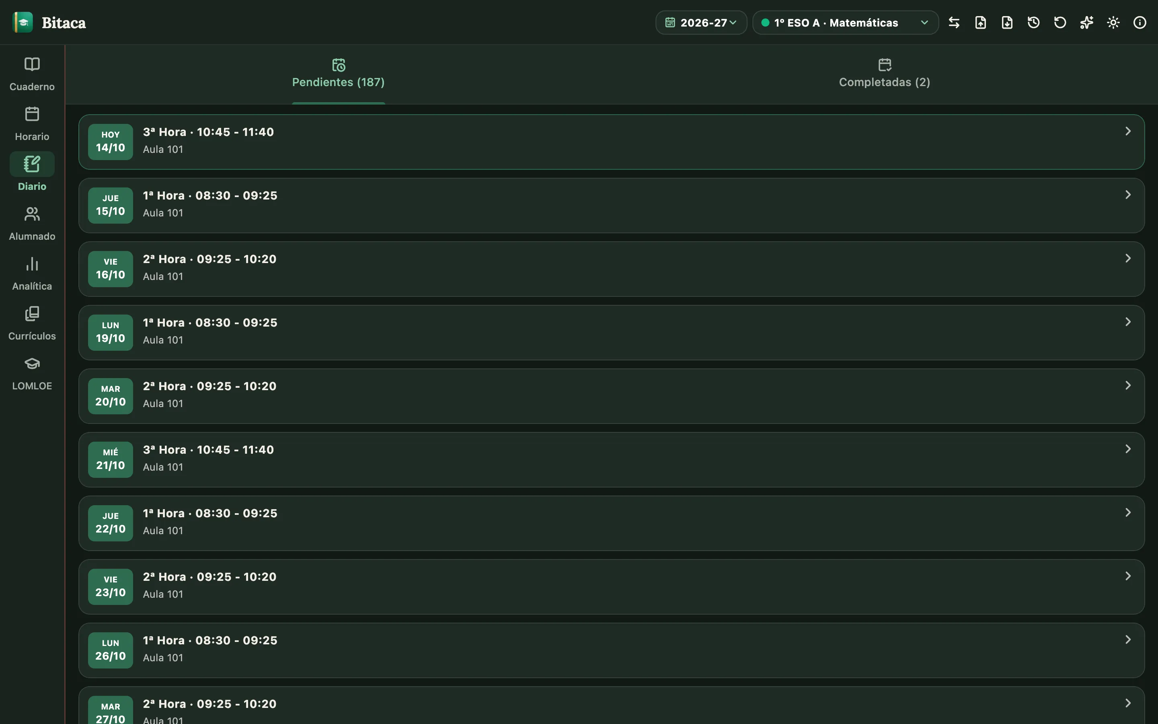Open Cuaderno in the sidebar
This screenshot has height=724, width=1158.
tap(32, 74)
